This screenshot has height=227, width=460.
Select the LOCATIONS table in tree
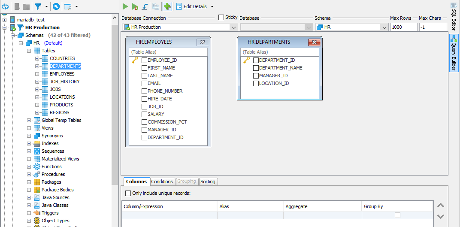(62, 97)
